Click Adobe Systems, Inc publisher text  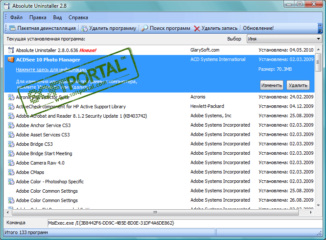[211, 116]
